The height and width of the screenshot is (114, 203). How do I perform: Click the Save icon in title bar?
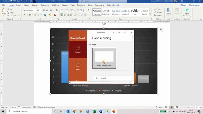[x=18, y=1]
